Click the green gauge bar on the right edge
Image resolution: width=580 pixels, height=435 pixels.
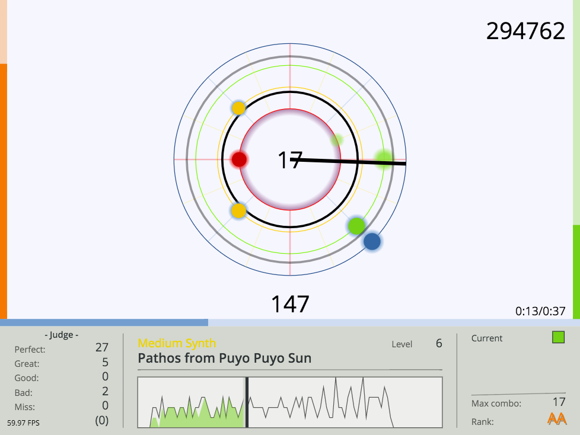point(576,271)
